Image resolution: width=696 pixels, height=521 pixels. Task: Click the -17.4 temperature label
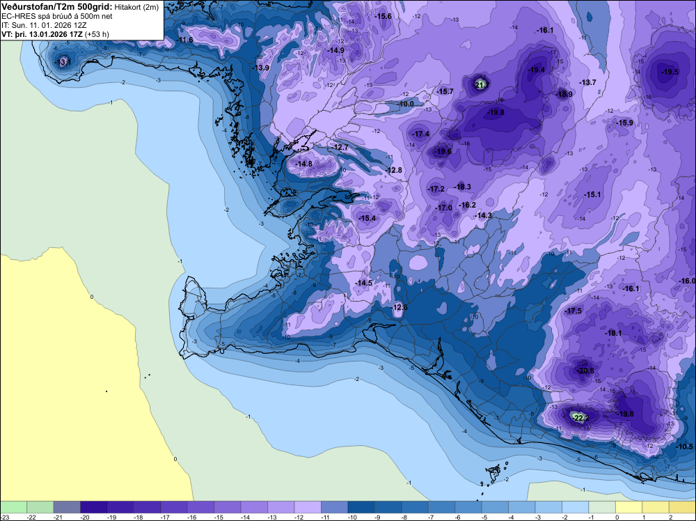(420, 134)
